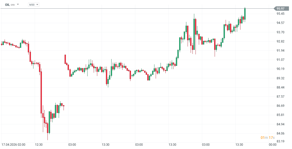Select the 95.97 current price tag
The width and height of the screenshot is (292, 149).
(281, 9)
